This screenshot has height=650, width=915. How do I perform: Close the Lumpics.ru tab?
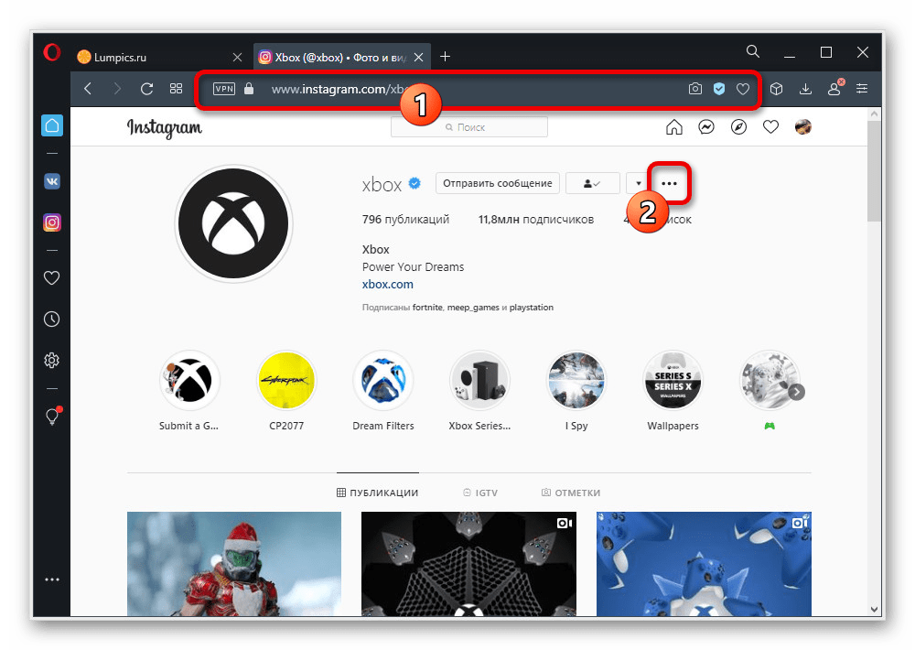point(237,58)
